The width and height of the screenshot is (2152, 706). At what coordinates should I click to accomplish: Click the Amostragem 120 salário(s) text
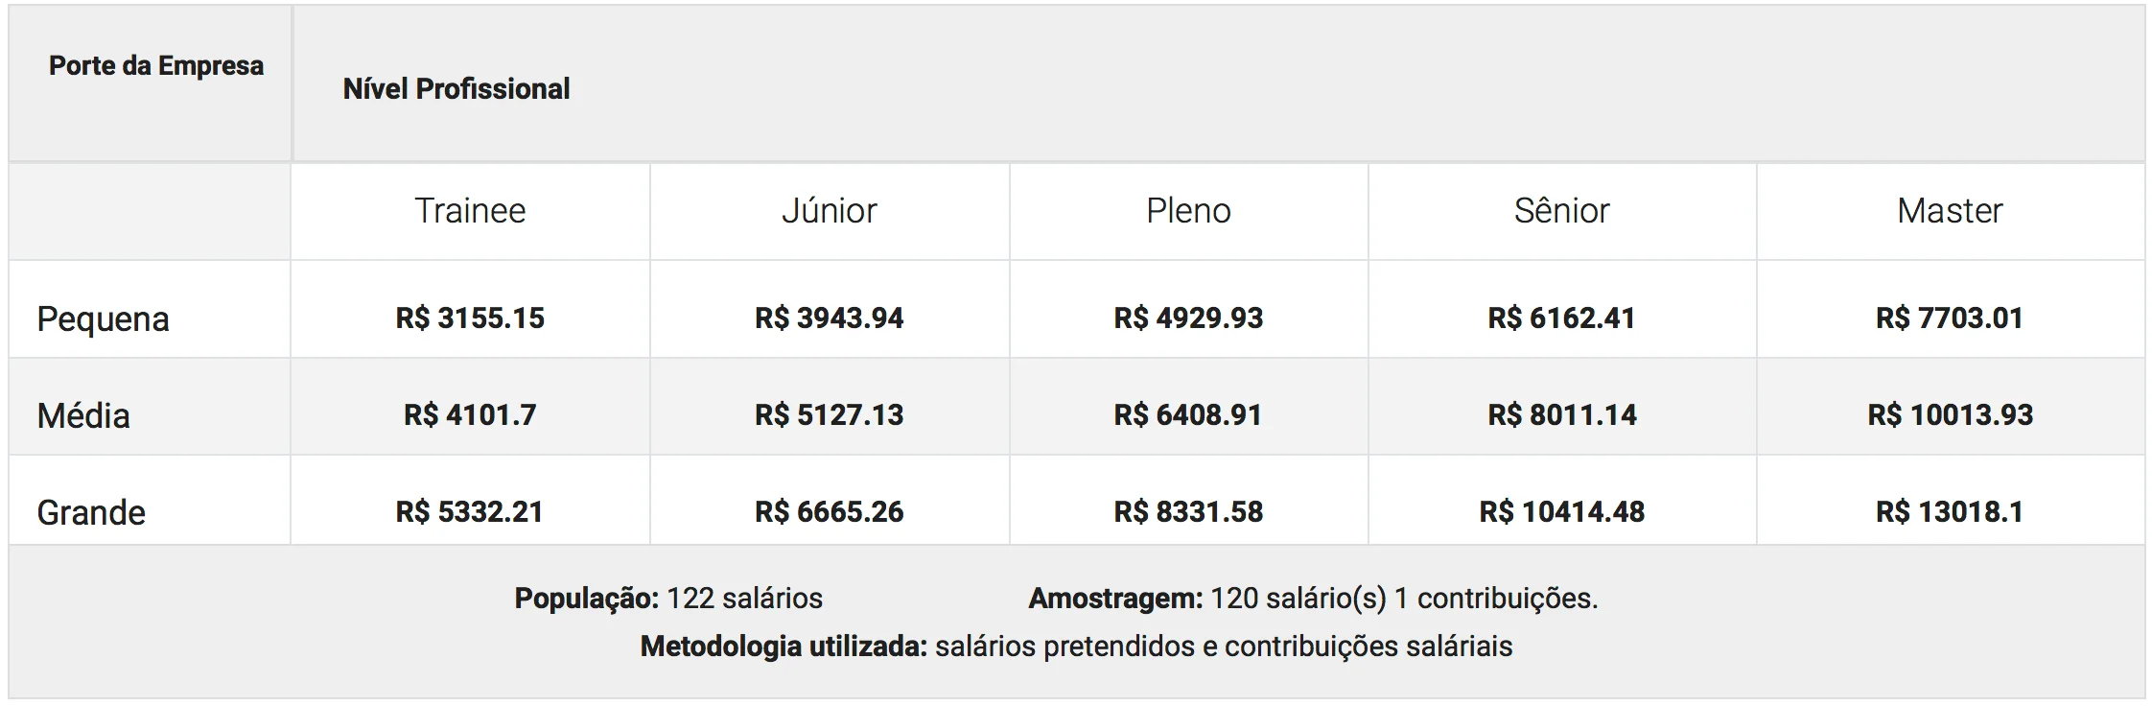[1313, 599]
